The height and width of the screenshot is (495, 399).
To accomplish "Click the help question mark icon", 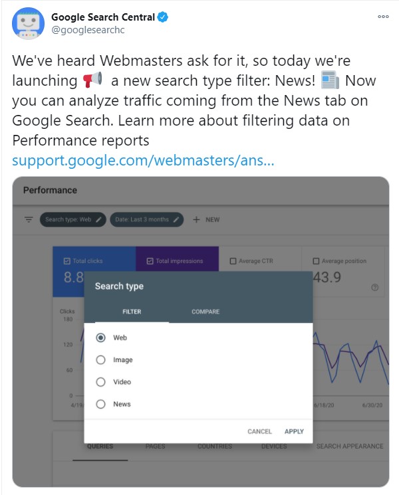I will tap(374, 287).
